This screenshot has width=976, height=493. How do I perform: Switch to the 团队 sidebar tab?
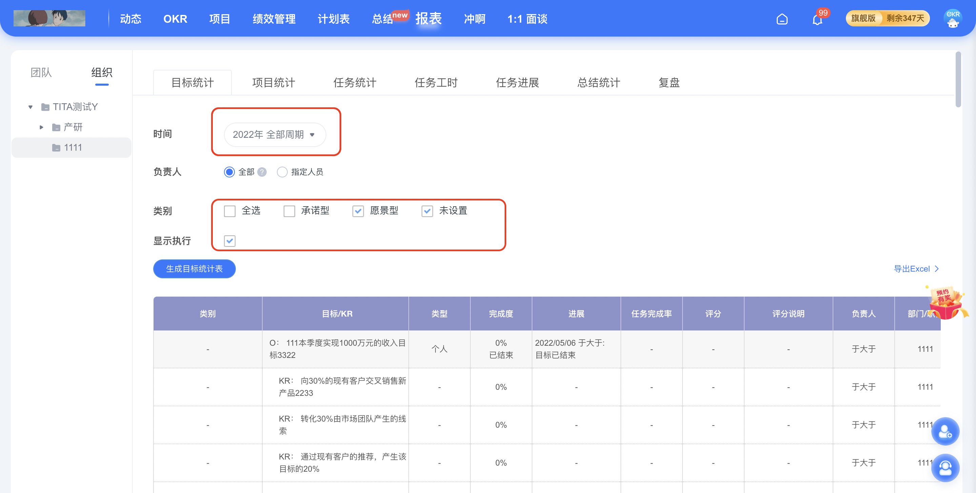41,72
